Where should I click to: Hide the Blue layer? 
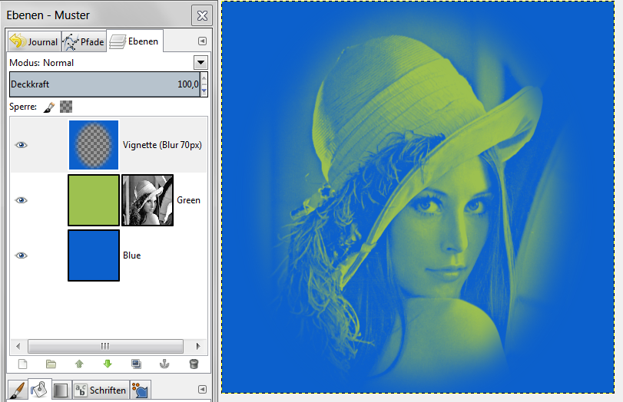pyautogui.click(x=21, y=255)
